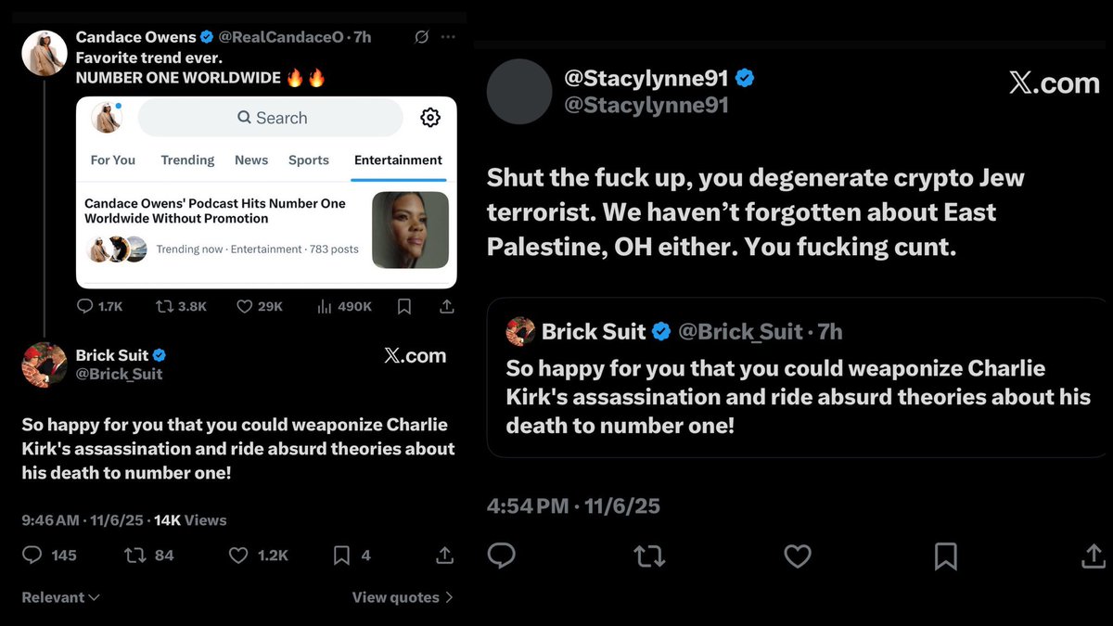Bookmark the Stacylynne91 reply
This screenshot has width=1113, height=626.
click(945, 556)
